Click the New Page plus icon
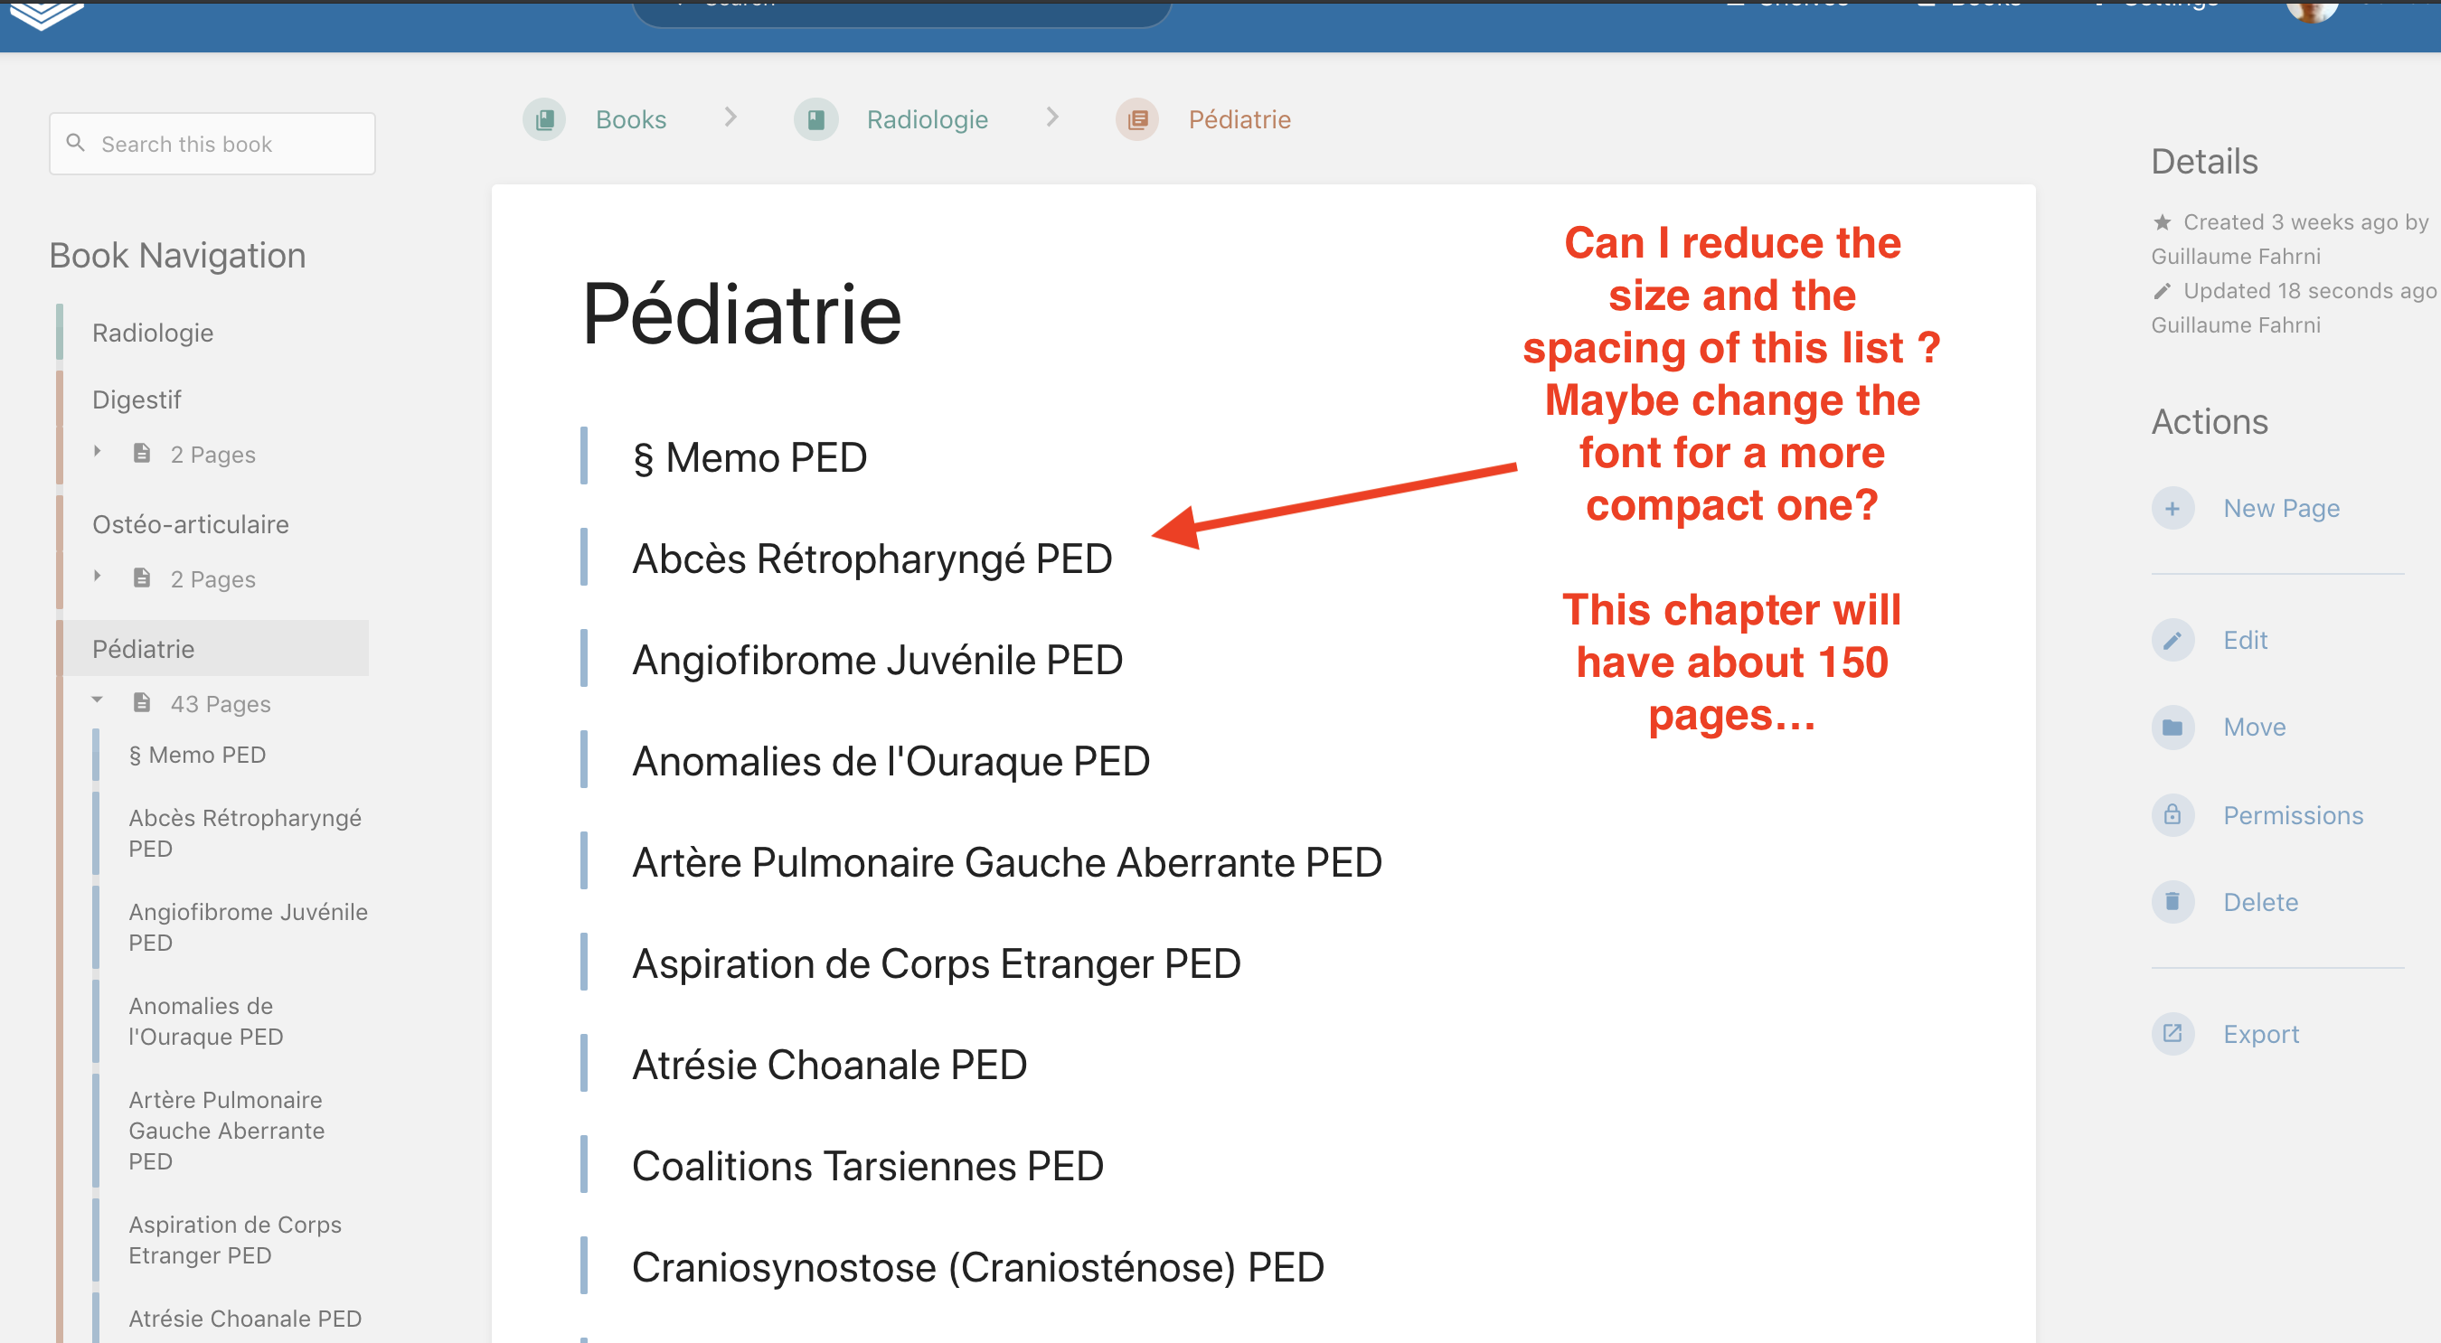 click(2172, 508)
